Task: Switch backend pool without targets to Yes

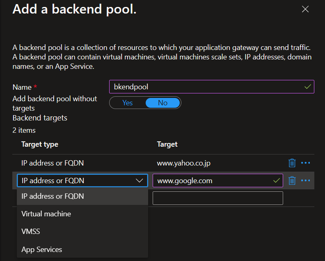Action: (128, 103)
